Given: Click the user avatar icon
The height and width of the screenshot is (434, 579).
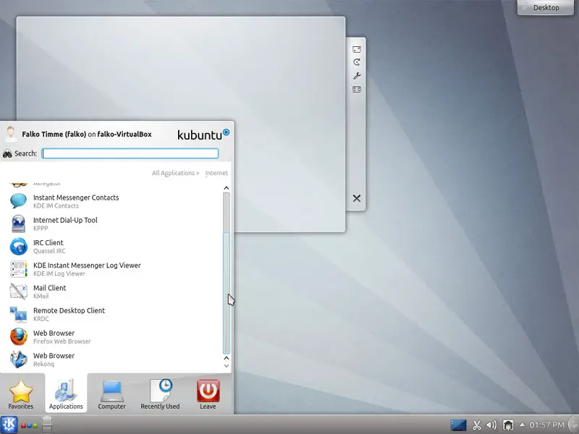Looking at the screenshot, I should pos(11,134).
